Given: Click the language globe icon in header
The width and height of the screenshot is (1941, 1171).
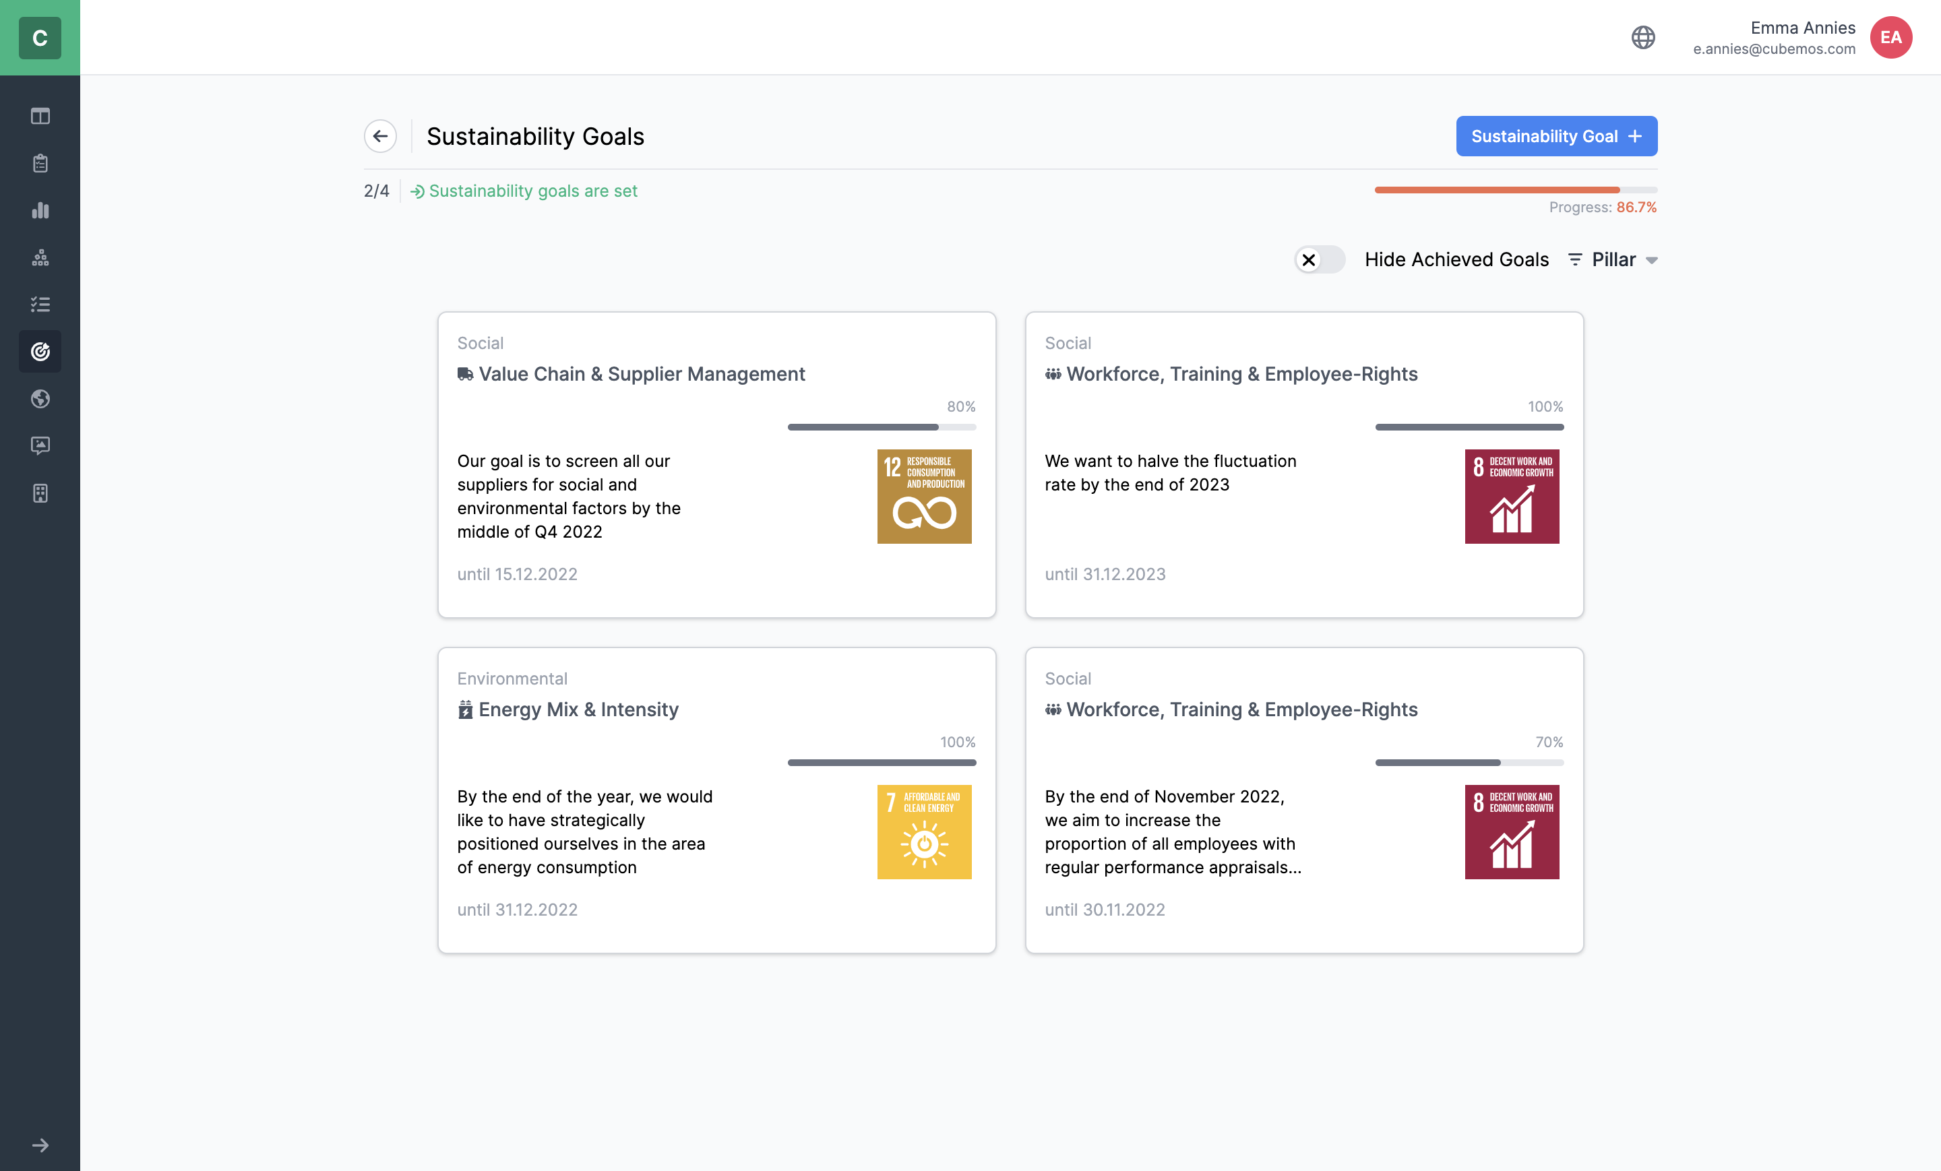Looking at the screenshot, I should [x=1644, y=36].
